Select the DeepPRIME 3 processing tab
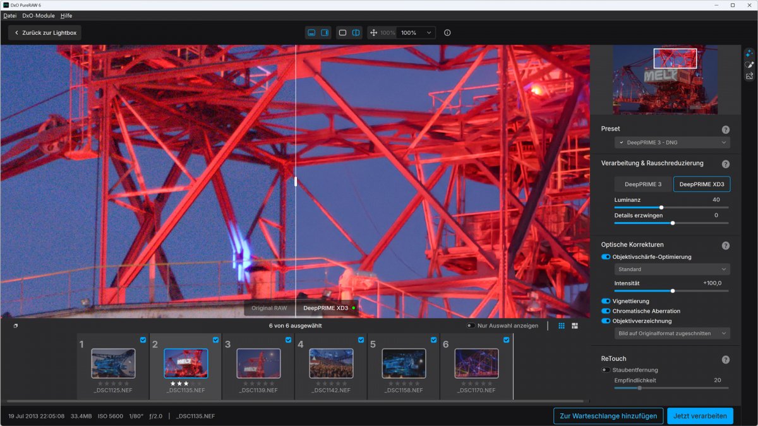 click(643, 184)
